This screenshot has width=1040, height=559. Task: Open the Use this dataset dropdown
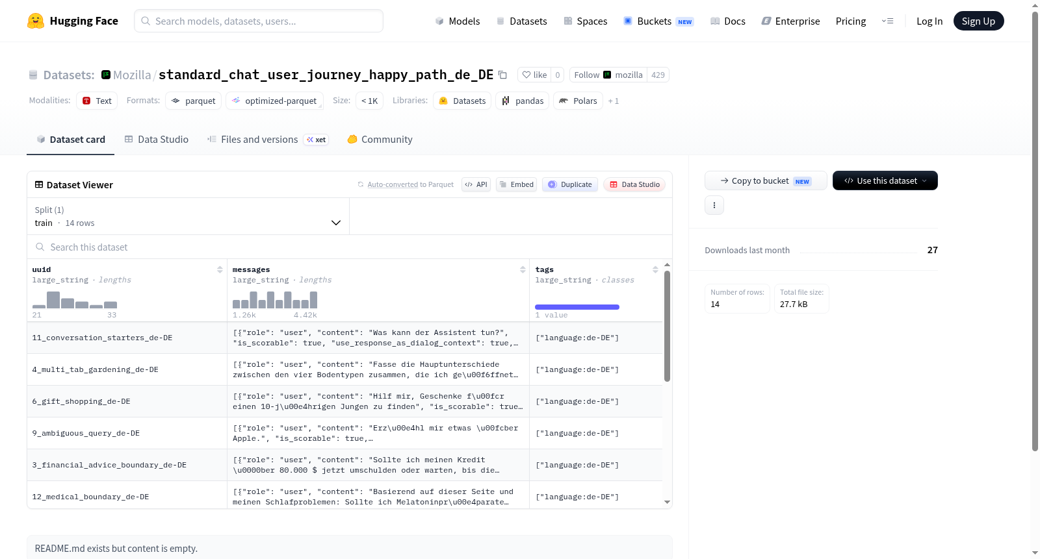coord(885,180)
